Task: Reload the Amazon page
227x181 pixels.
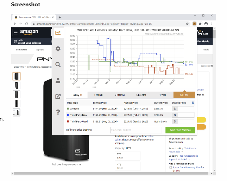Action: click(x=26, y=24)
